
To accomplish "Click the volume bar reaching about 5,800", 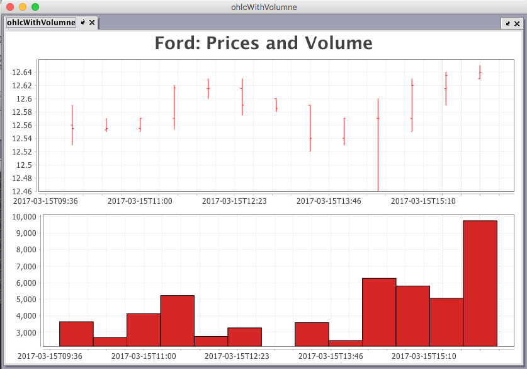I will 413,316.
